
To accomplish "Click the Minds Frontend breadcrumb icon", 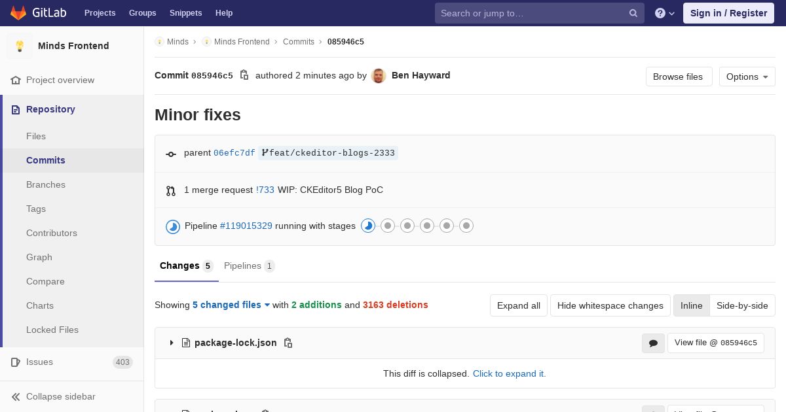I will pos(206,42).
